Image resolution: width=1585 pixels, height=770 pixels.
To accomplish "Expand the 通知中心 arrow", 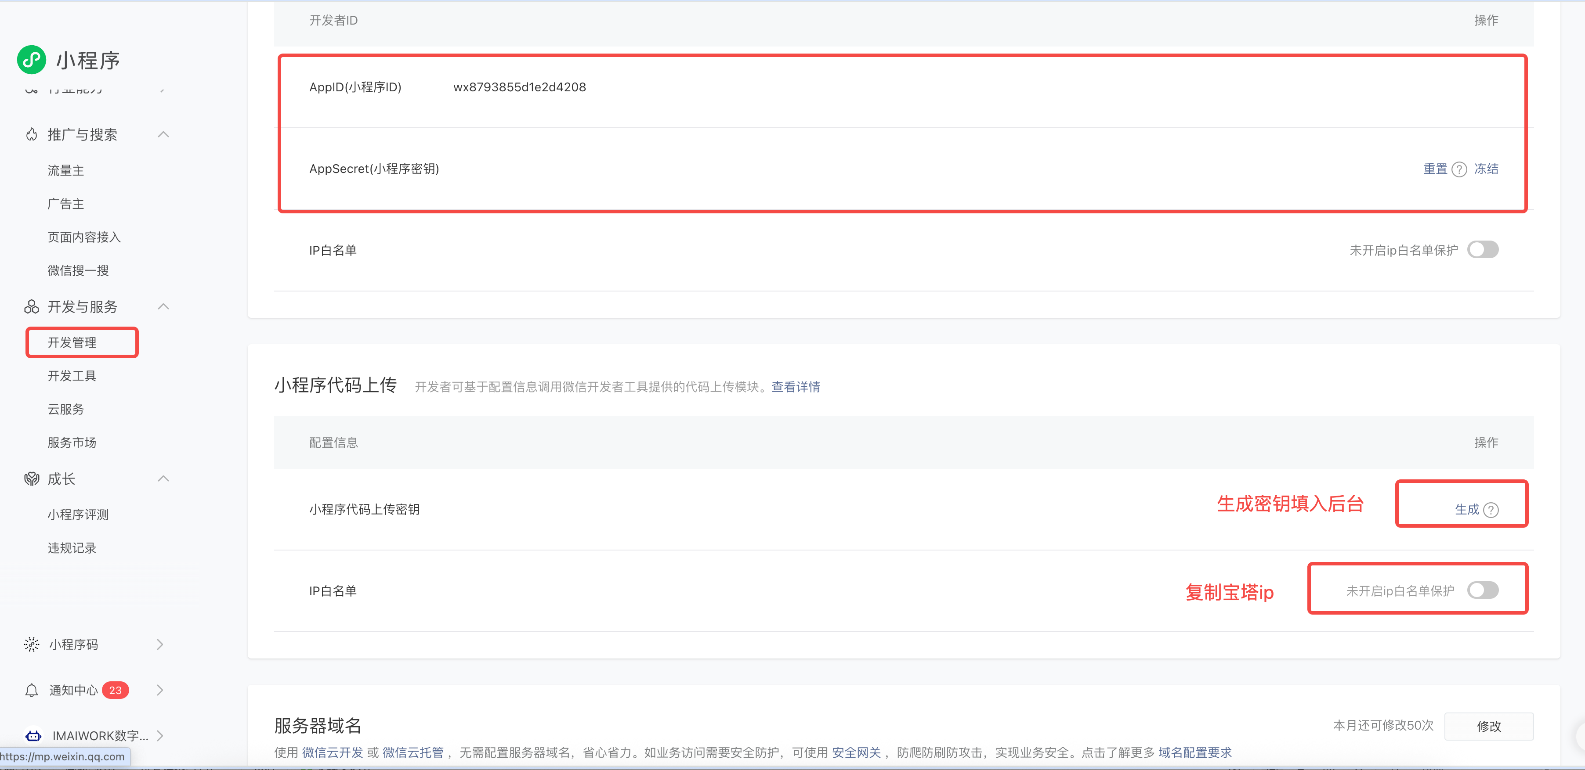I will pos(160,690).
